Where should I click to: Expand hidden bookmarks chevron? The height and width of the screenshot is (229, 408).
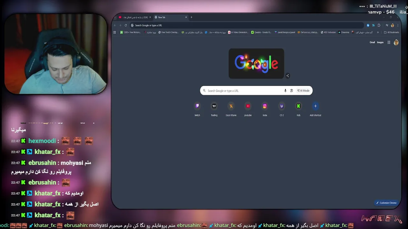(x=378, y=32)
